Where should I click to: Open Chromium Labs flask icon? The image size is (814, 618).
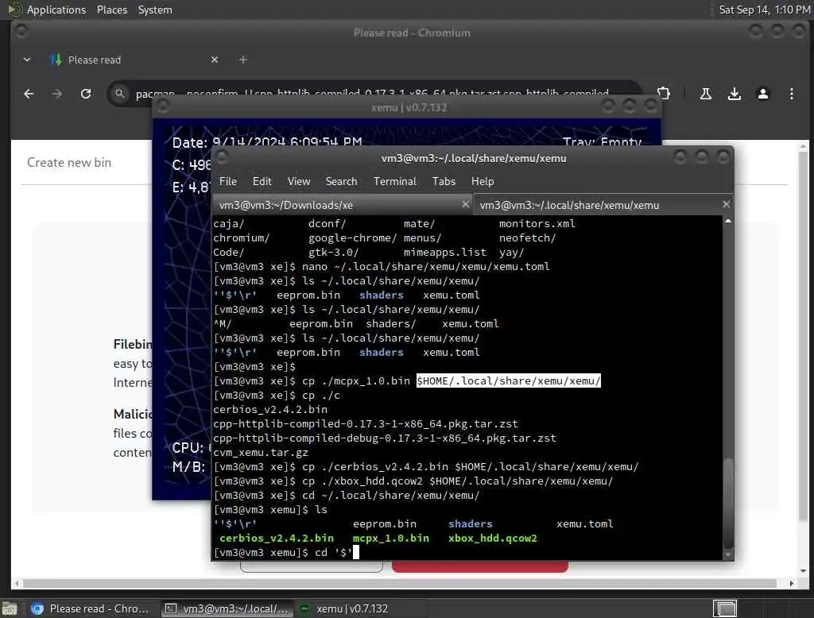point(706,94)
